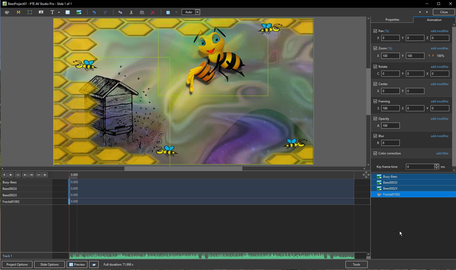
Task: Click add modifier link for Rotate
Action: pyautogui.click(x=439, y=67)
